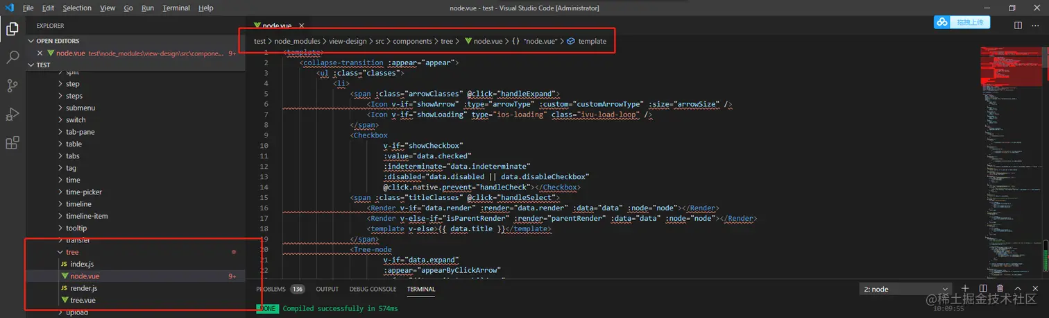Image resolution: width=1049 pixels, height=318 pixels.
Task: Open the Run menu
Action: (x=148, y=8)
